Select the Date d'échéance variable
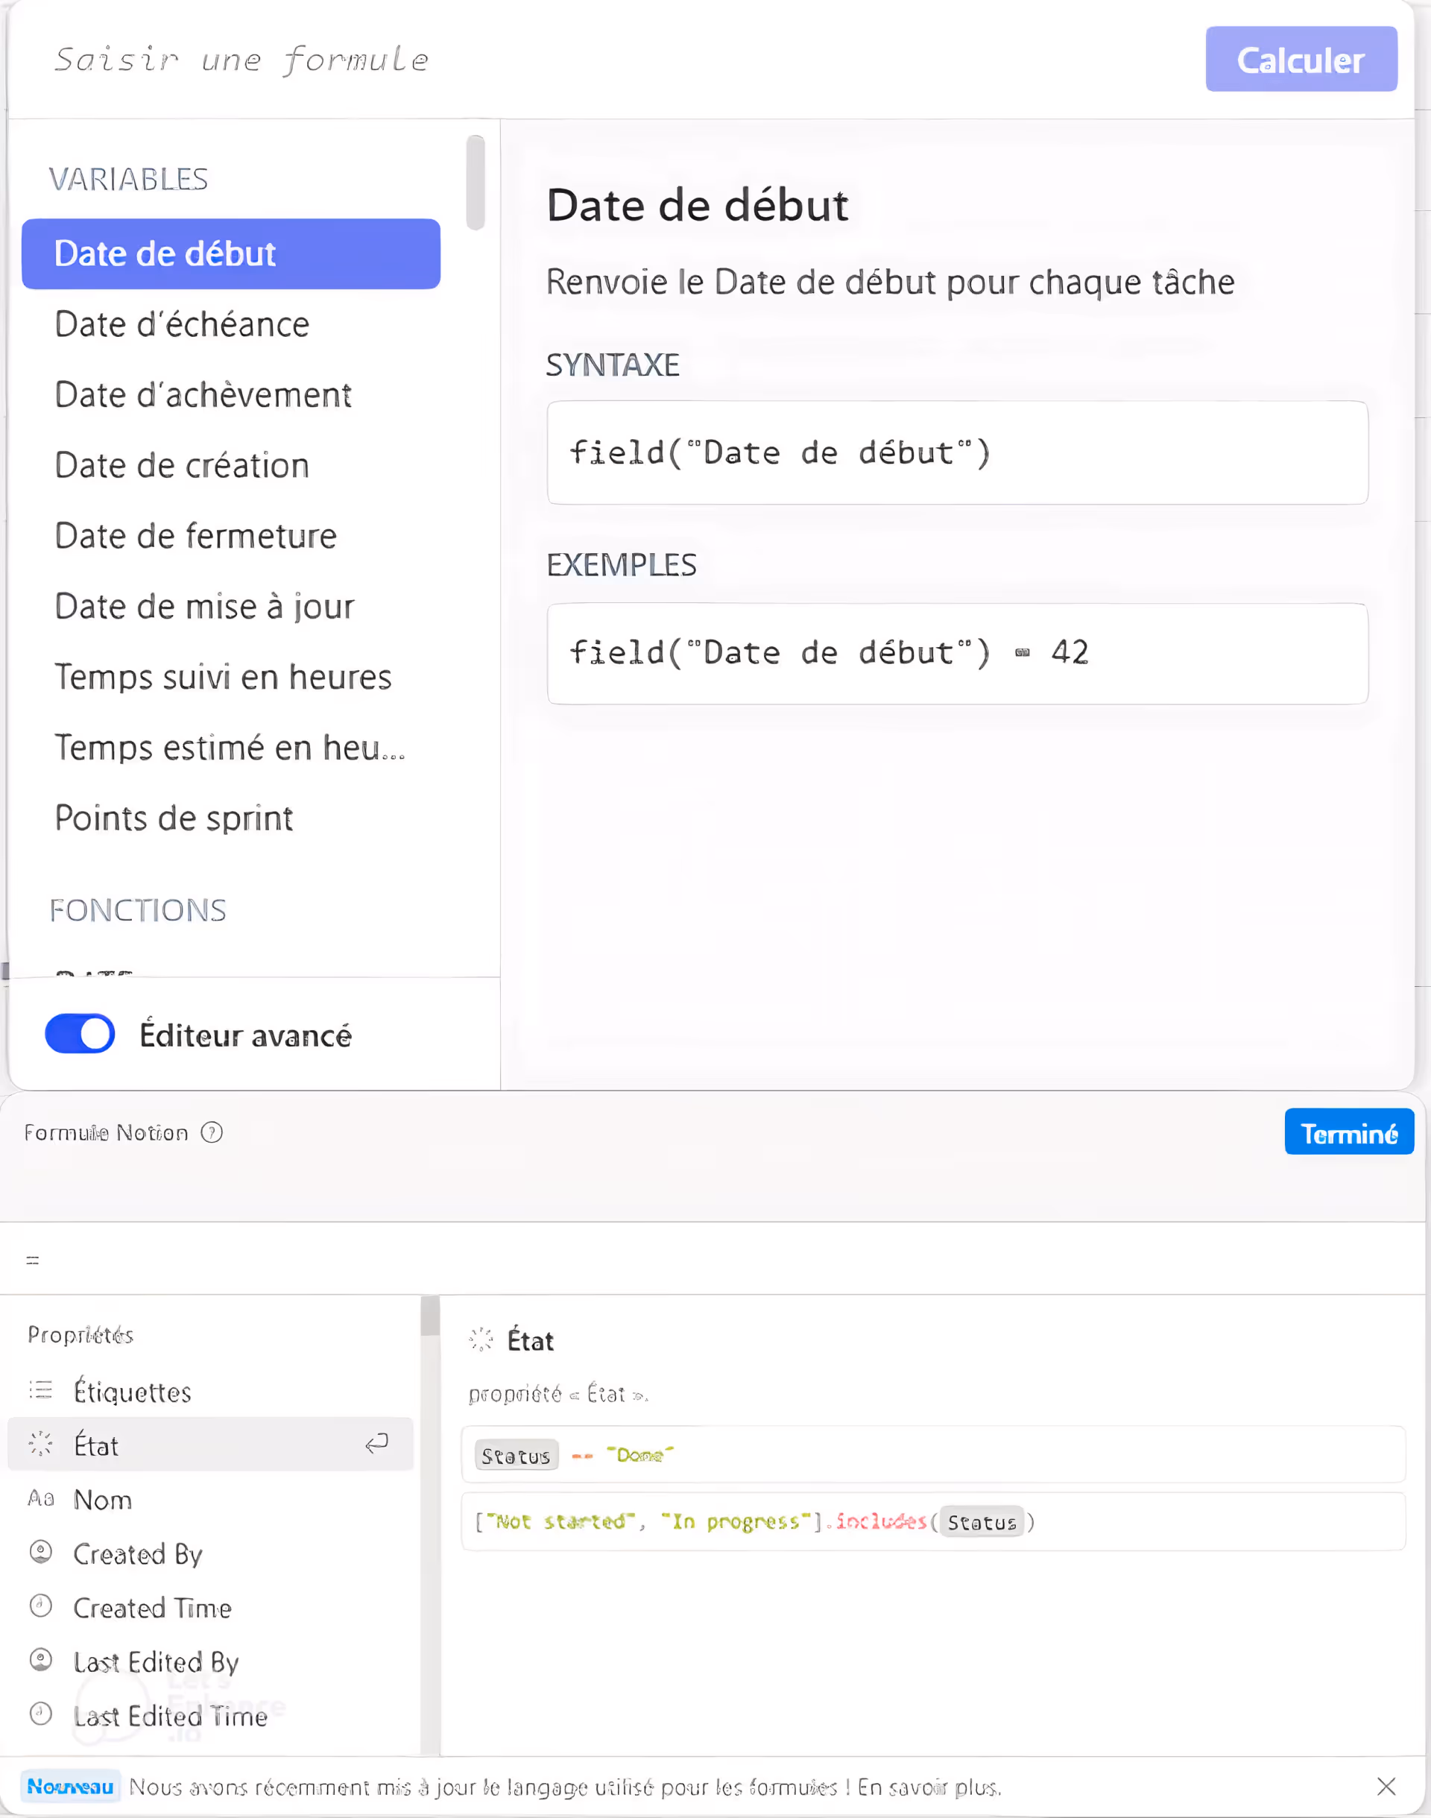The height and width of the screenshot is (1818, 1431). [x=181, y=324]
